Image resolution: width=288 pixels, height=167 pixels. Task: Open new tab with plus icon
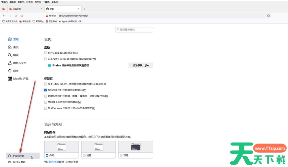coord(85,9)
